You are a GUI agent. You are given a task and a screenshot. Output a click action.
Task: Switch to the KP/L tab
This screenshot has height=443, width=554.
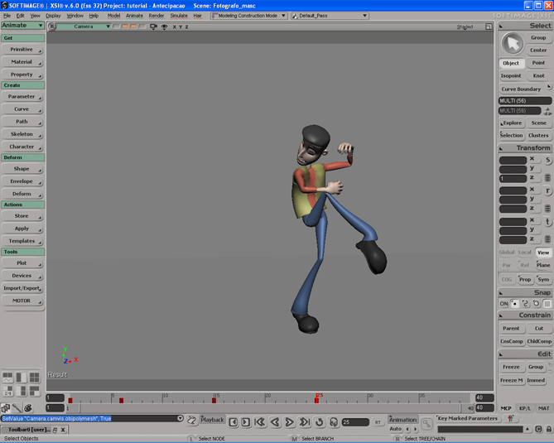coord(525,408)
